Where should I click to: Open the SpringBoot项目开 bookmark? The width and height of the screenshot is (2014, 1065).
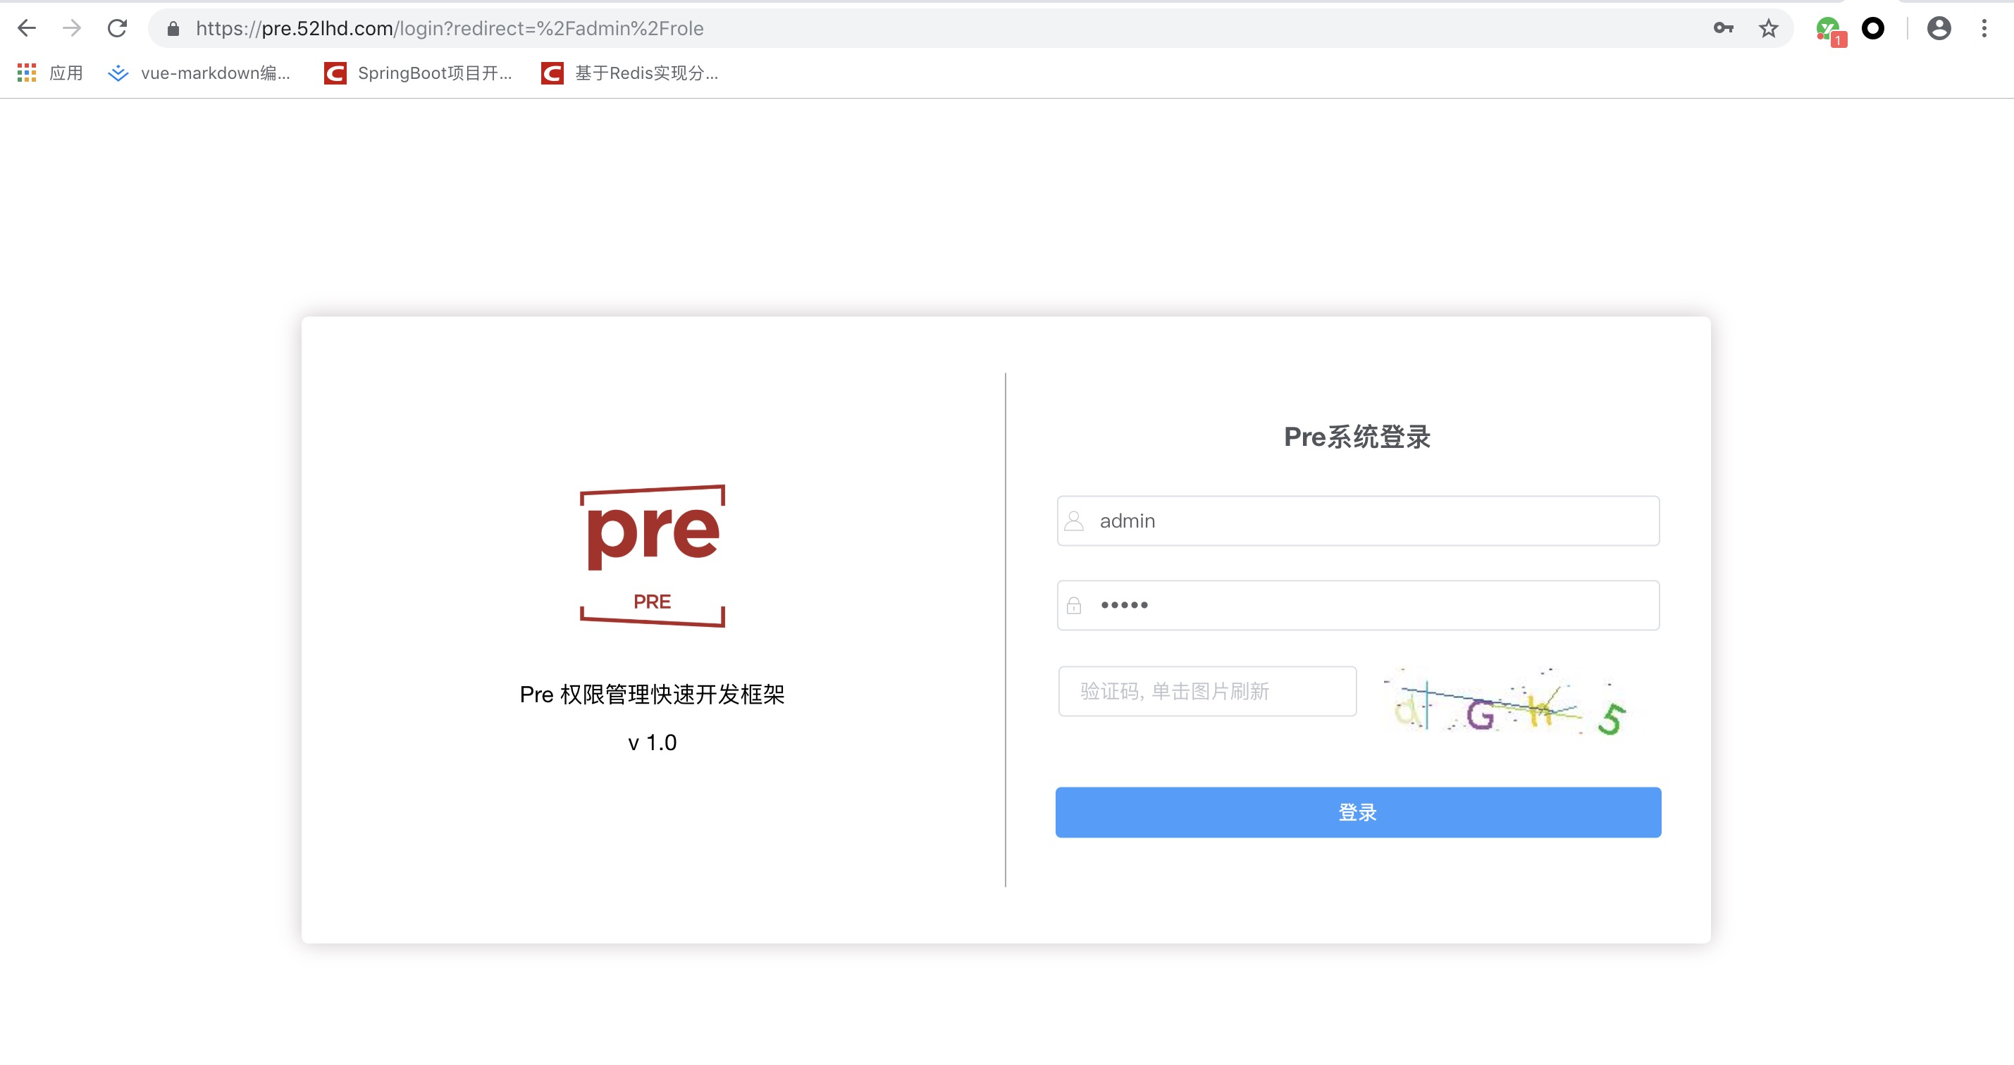coord(419,73)
